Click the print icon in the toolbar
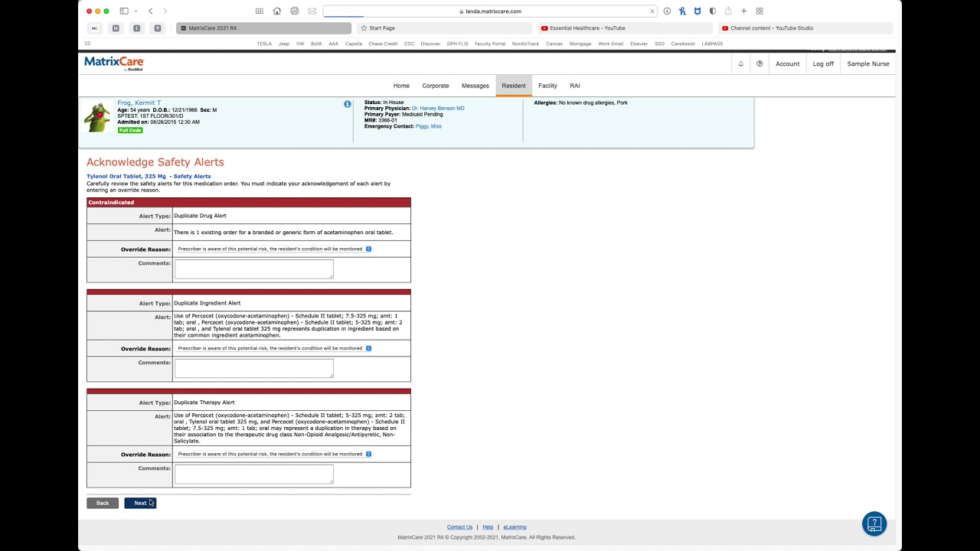The height and width of the screenshot is (551, 980). 295,11
